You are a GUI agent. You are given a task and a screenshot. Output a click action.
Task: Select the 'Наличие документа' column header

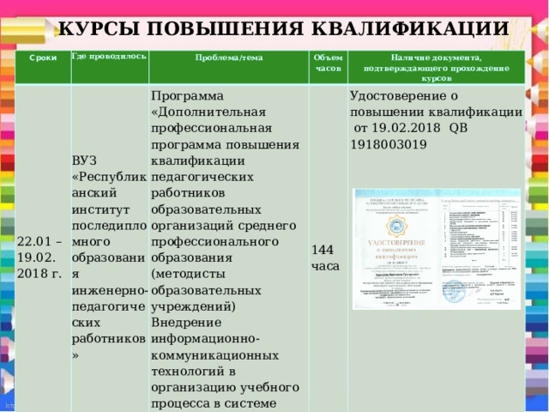437,67
